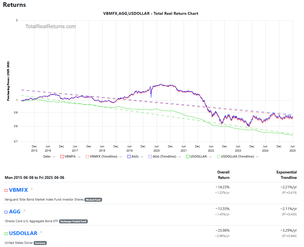Click AGG overall return −13.55%
The width and height of the screenshot is (304, 247).
pyautogui.click(x=222, y=209)
